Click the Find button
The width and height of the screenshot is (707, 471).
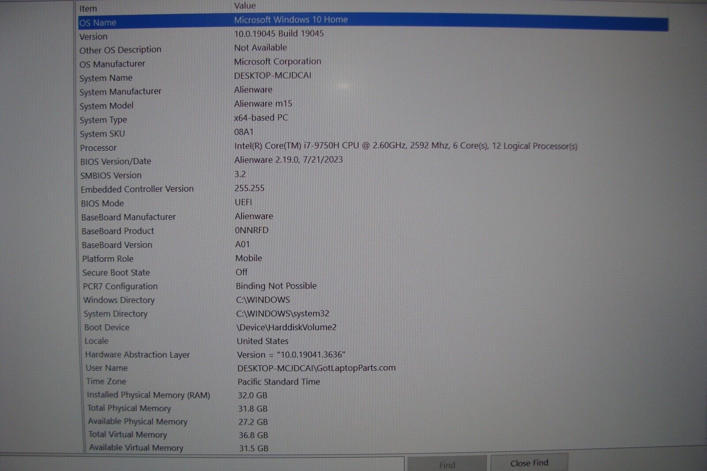coord(447,465)
